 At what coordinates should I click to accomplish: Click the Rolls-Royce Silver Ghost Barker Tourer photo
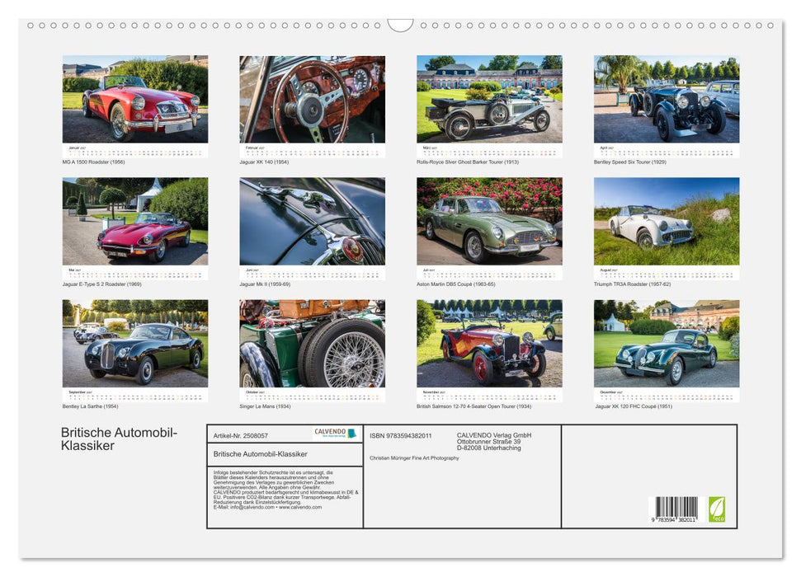(489, 99)
